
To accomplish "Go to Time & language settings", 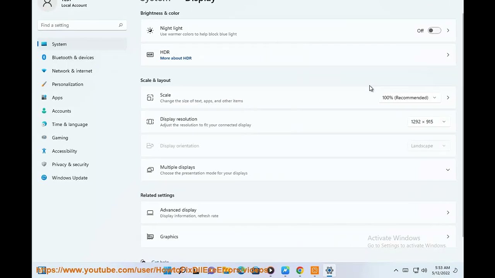I will [82, 124].
